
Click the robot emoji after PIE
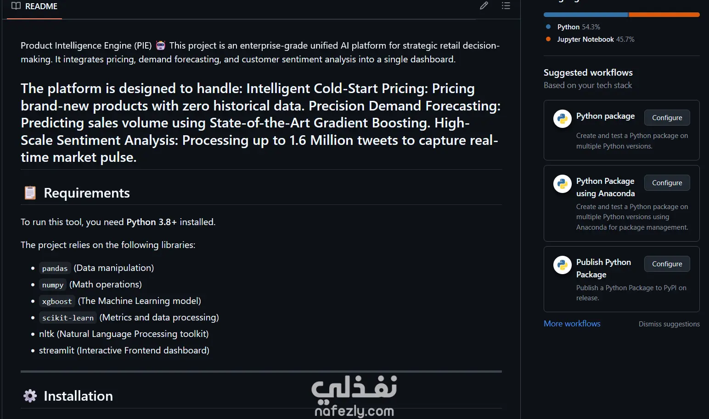click(x=161, y=45)
